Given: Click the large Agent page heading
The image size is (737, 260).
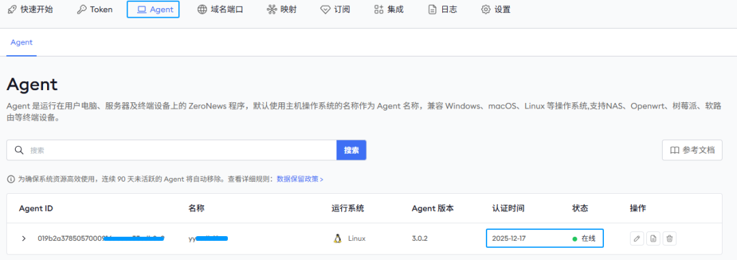Looking at the screenshot, I should point(32,85).
